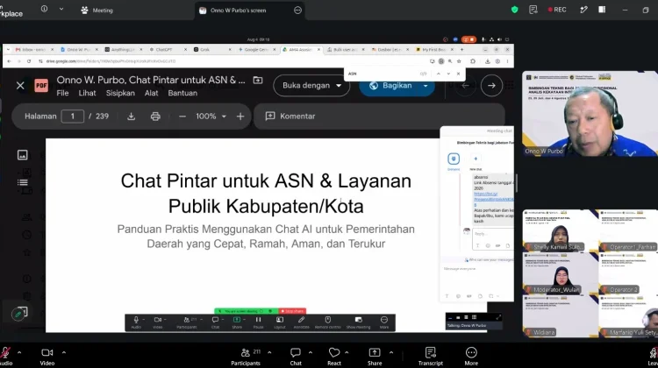The height and width of the screenshot is (368, 658).
Task: Expand video options caret next to Video
Action: 64,352
